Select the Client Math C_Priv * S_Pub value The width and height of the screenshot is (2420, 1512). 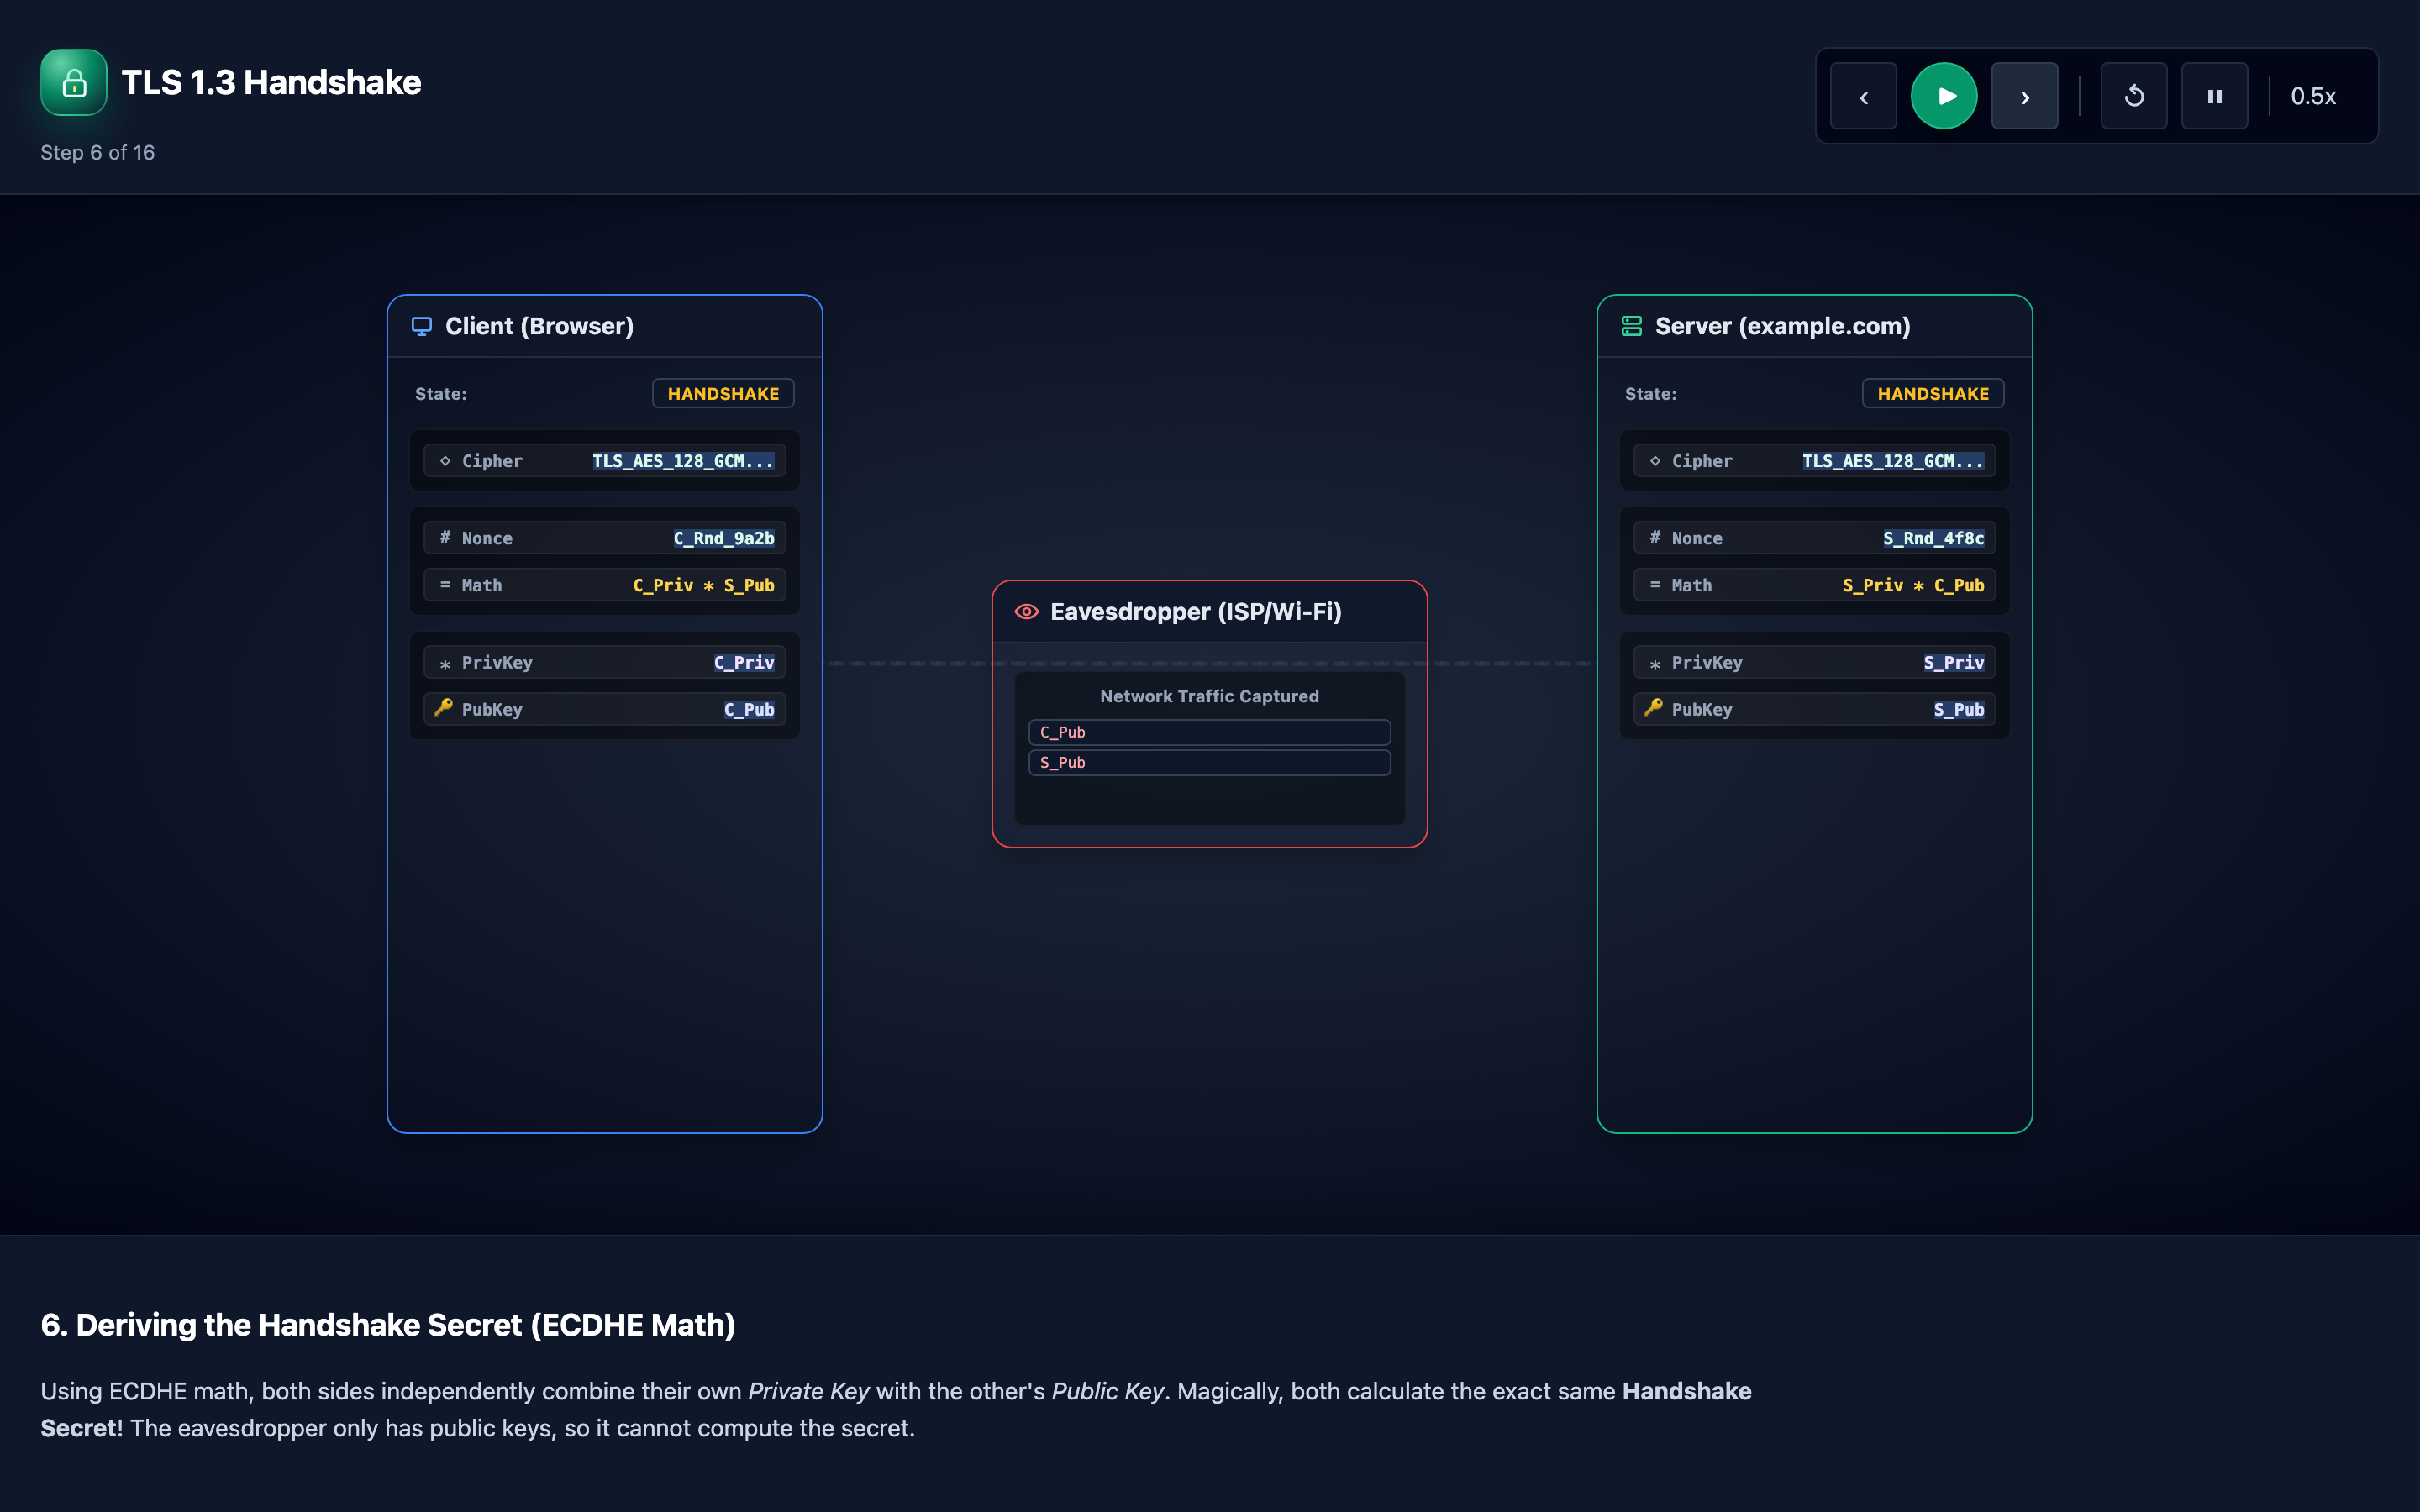point(704,585)
